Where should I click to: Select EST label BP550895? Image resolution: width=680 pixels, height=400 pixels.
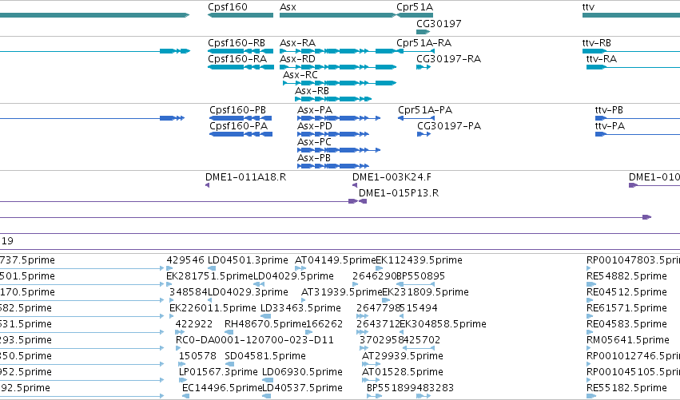420,276
